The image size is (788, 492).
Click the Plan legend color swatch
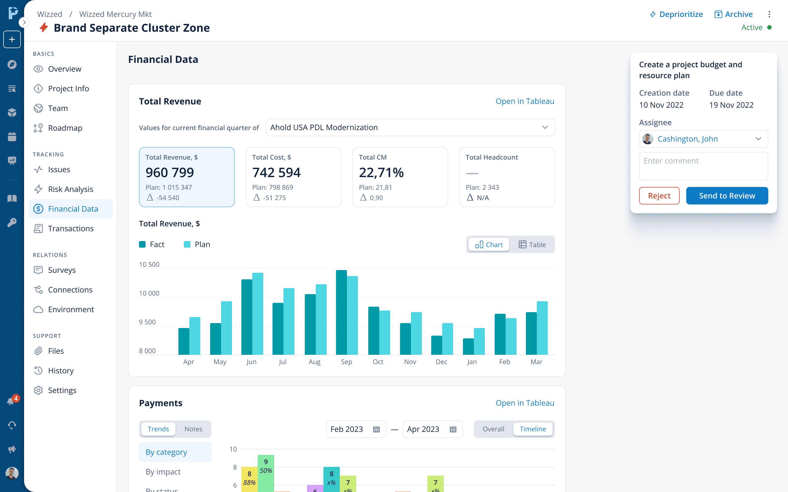pos(187,244)
